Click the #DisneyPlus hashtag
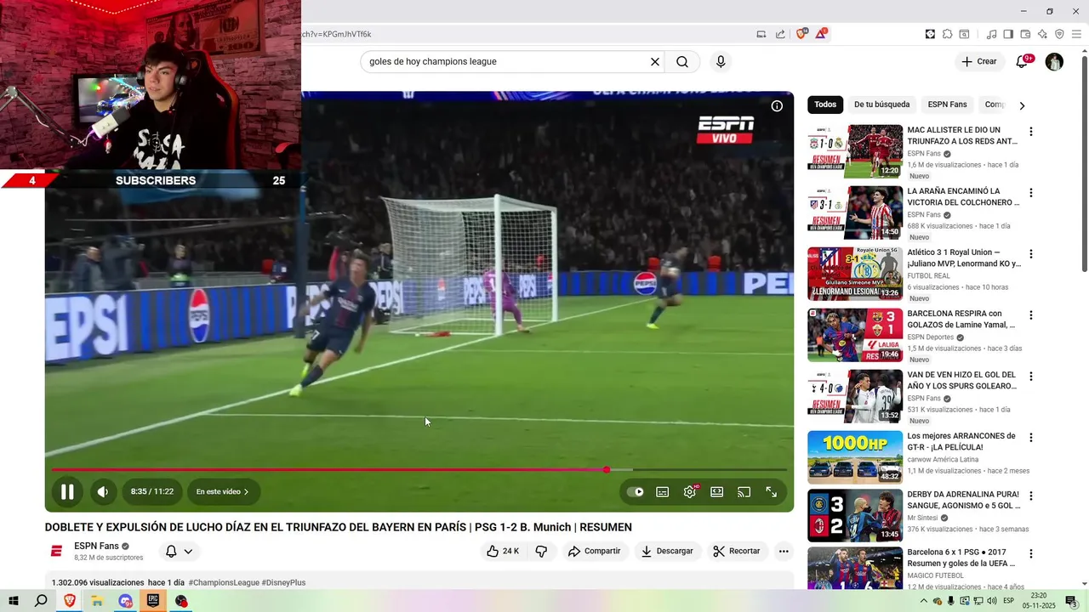 [283, 582]
